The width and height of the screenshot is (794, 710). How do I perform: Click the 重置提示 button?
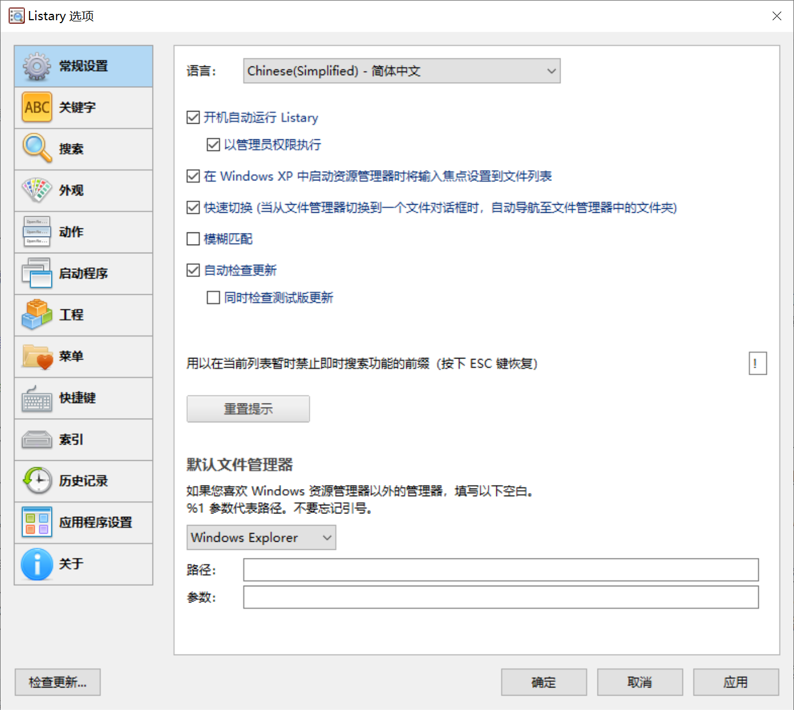(248, 409)
